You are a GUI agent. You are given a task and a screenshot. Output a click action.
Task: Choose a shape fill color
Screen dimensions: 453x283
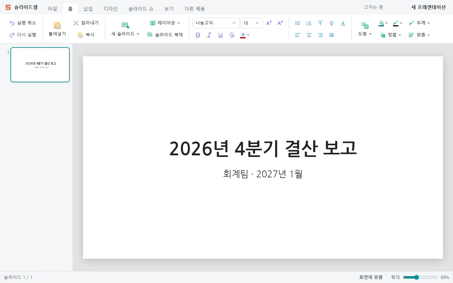(x=383, y=23)
